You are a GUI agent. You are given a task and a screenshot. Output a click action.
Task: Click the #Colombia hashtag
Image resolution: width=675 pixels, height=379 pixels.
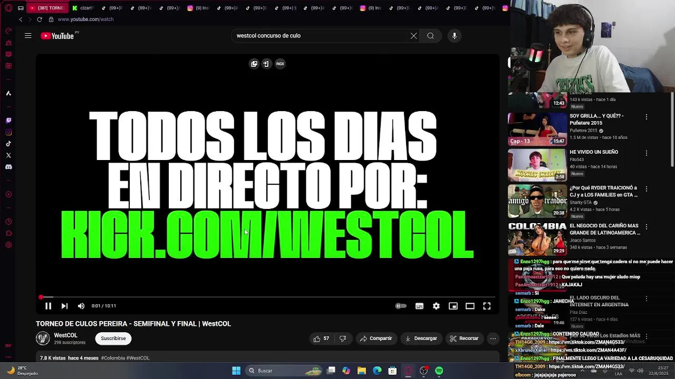112,358
